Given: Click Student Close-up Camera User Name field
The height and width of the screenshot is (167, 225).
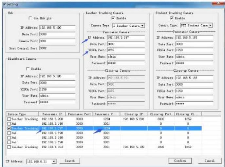Looking at the screenshot, I should click(x=194, y=97).
